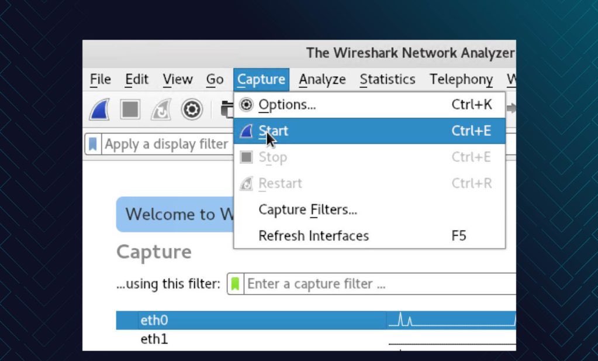Viewport: 598px width, 361px height.
Task: Choose Capture Filters... menu entry
Action: coord(369,209)
